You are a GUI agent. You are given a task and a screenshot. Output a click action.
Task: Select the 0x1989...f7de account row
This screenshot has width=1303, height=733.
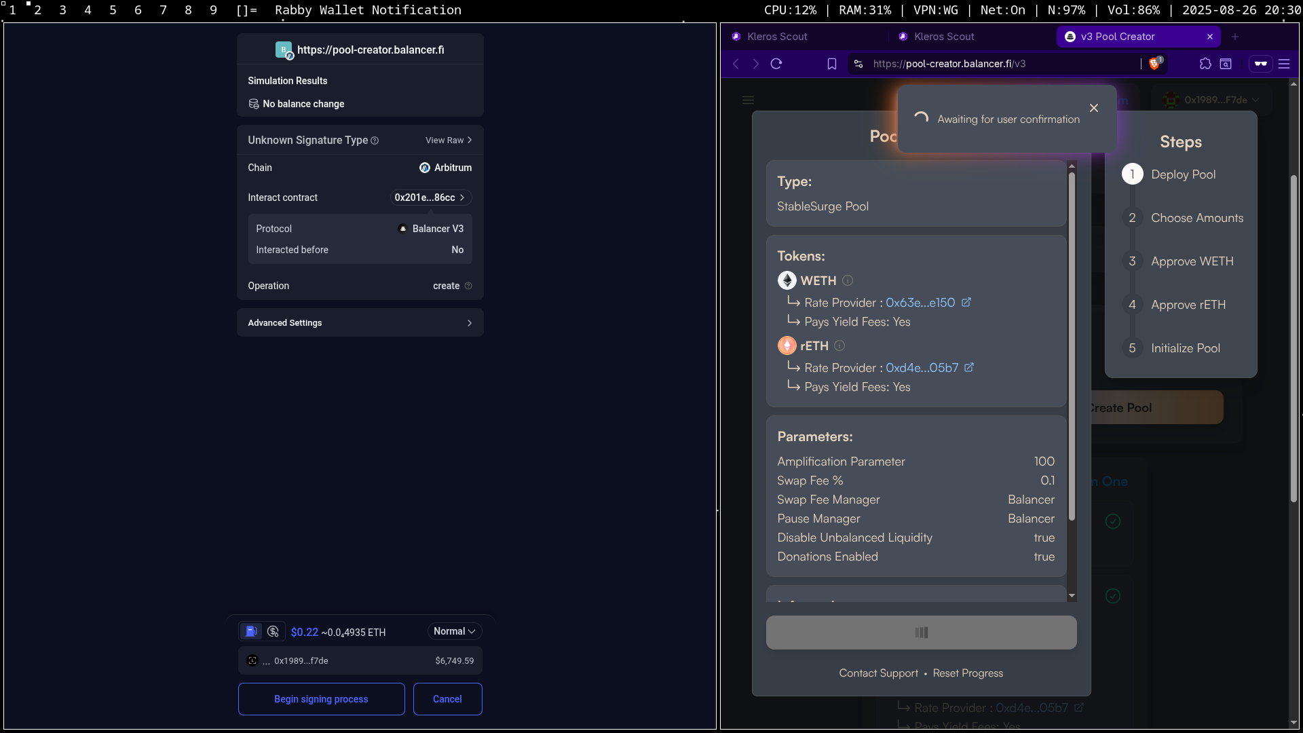[x=360, y=660]
